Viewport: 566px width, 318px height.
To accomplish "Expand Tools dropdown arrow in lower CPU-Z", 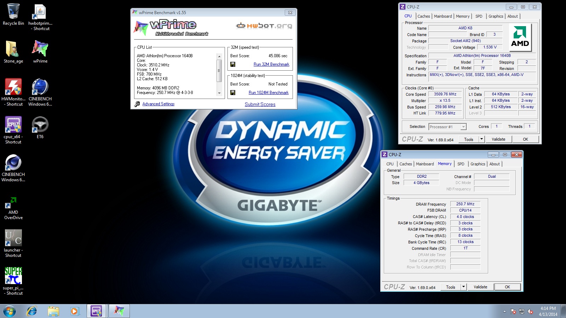I will (x=463, y=287).
